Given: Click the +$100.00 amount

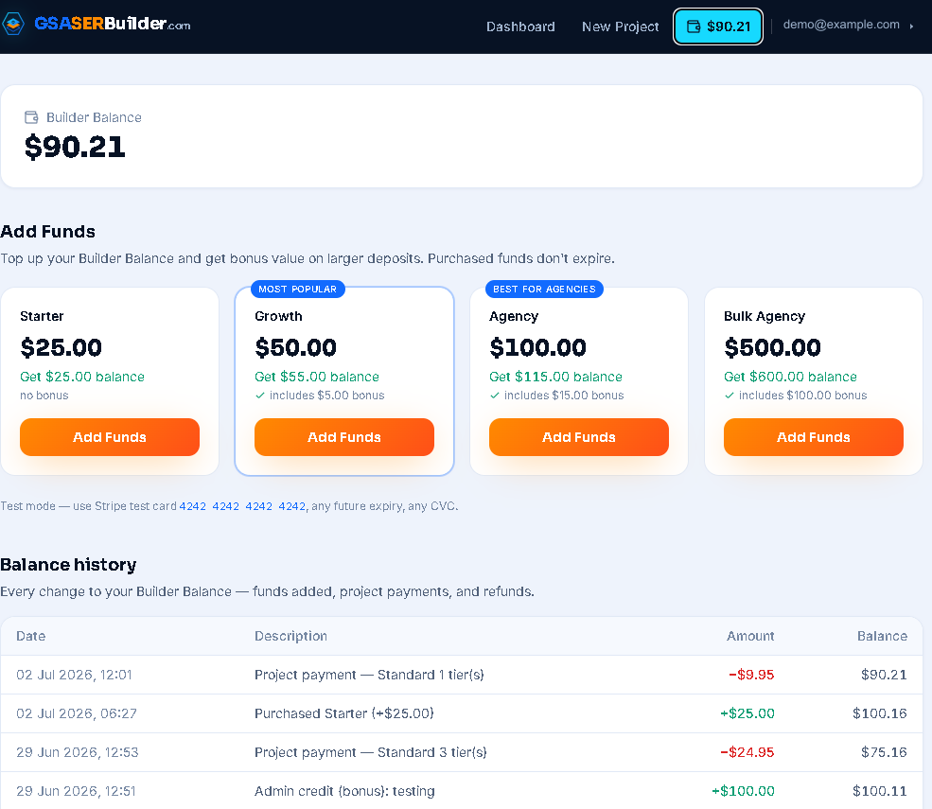Looking at the screenshot, I should coord(743,791).
